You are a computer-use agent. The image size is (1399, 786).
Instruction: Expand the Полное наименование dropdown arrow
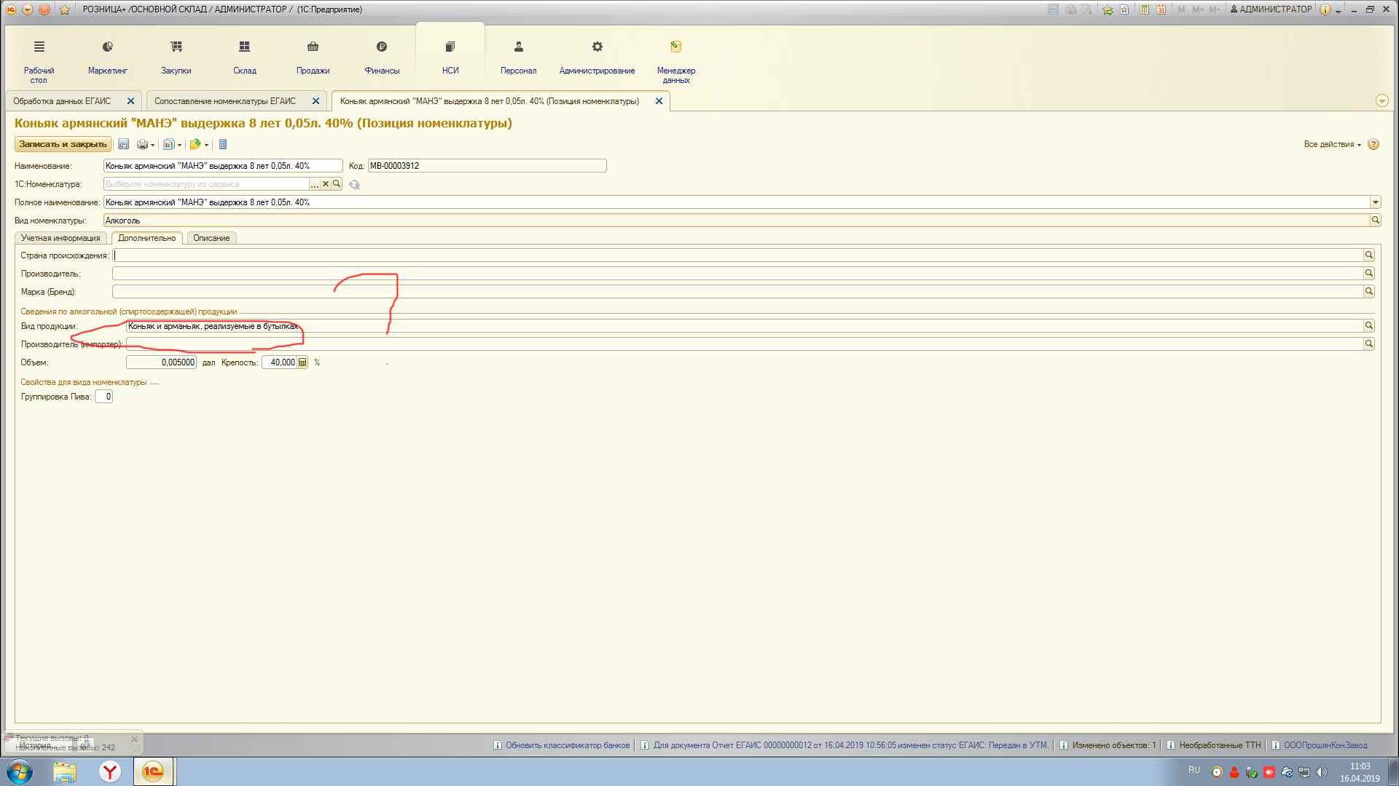(1376, 202)
